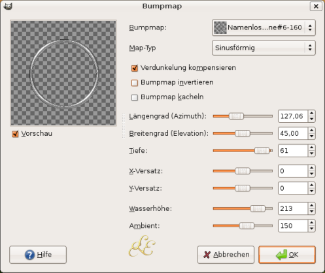Click the Ambient slider handle
The height and width of the screenshot is (273, 325).
point(247,226)
